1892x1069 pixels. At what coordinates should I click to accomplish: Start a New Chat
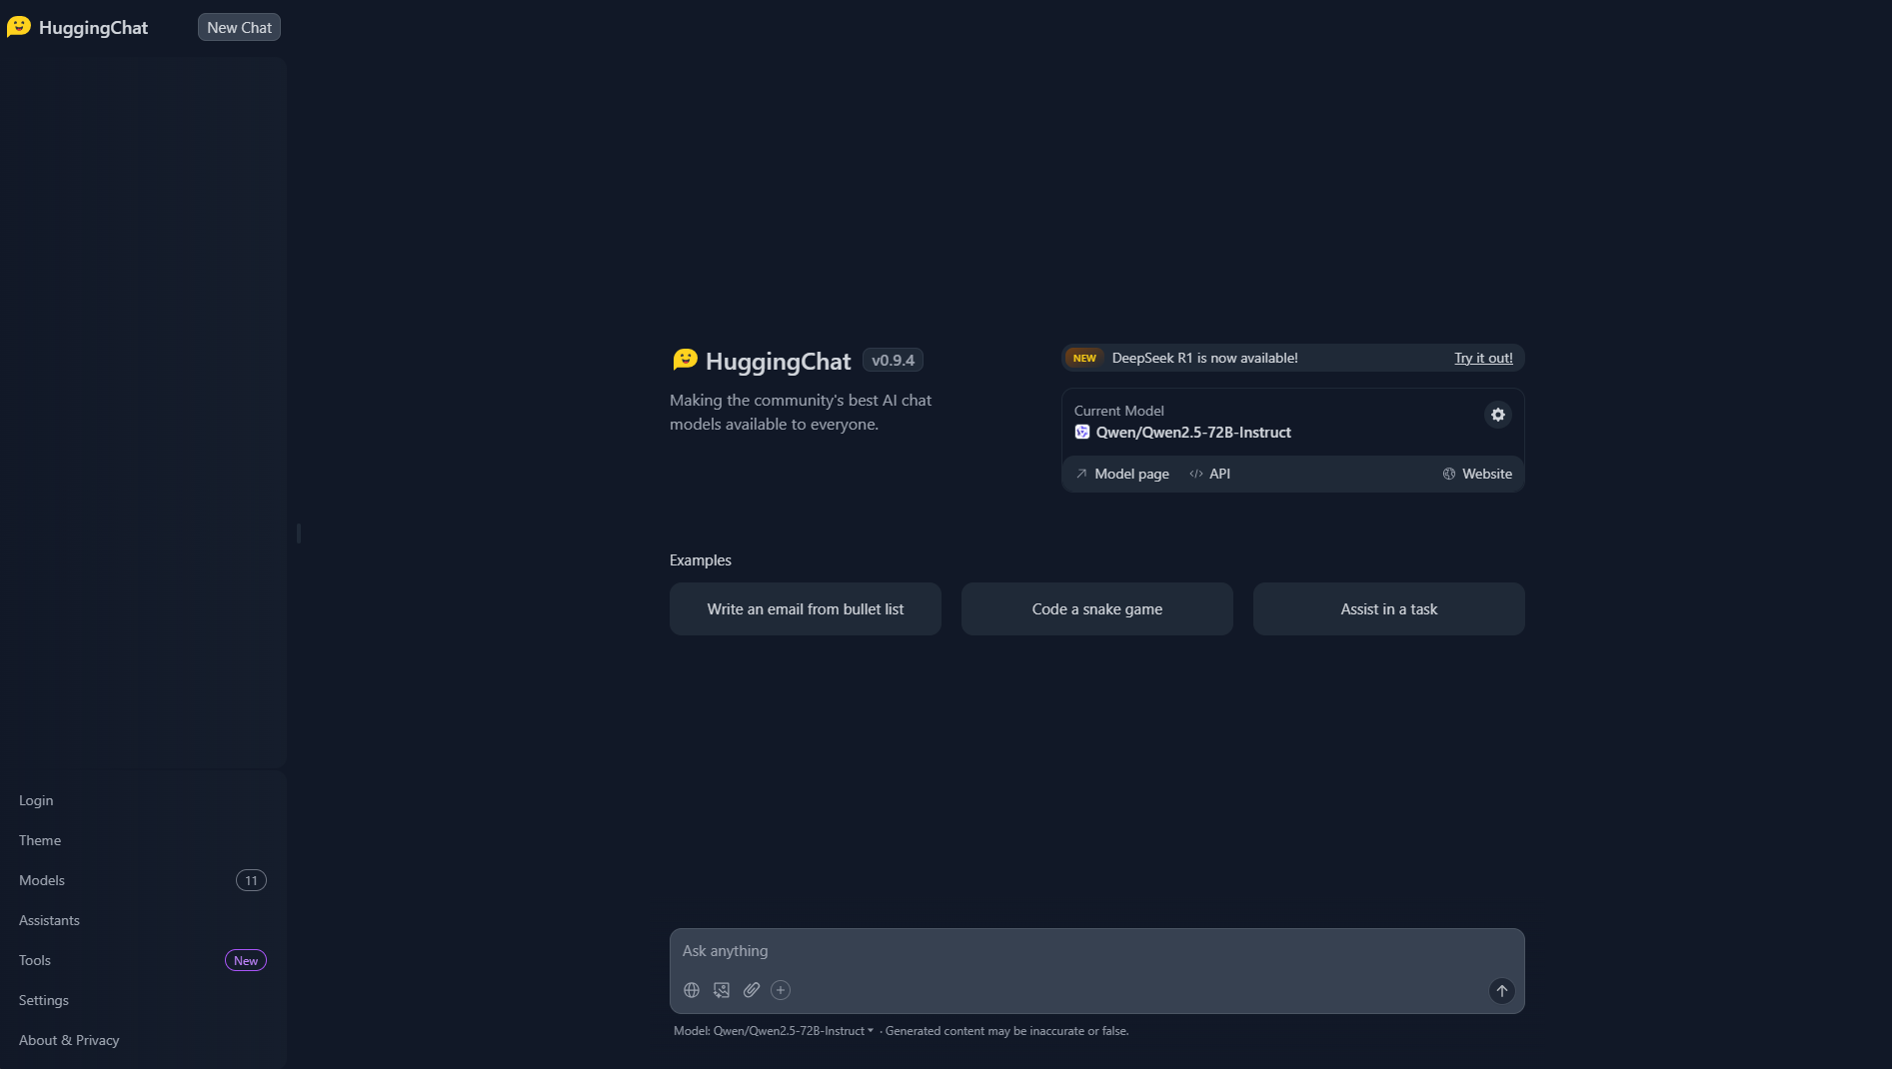238,27
